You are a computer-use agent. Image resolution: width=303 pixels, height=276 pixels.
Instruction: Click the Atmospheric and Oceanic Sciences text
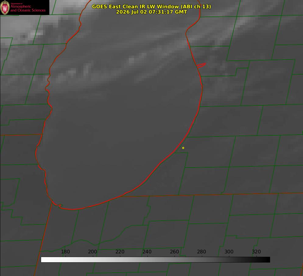pyautogui.click(x=28, y=8)
